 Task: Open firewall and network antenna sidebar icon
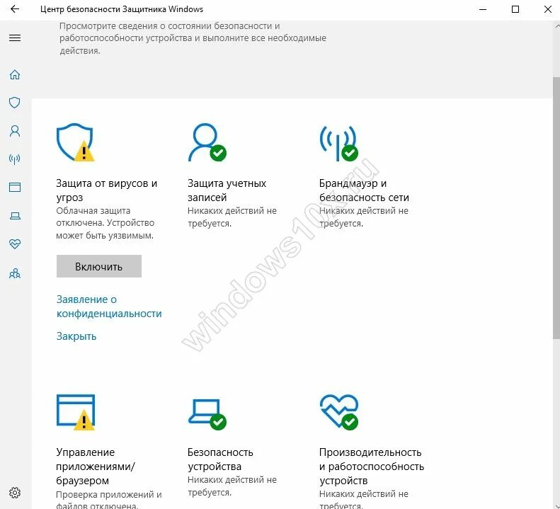tap(15, 159)
